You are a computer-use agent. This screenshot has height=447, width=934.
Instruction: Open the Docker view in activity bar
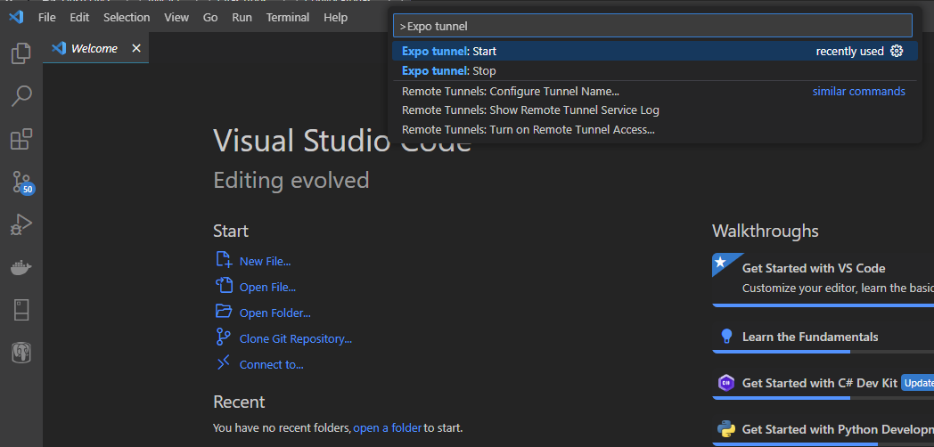pos(20,268)
